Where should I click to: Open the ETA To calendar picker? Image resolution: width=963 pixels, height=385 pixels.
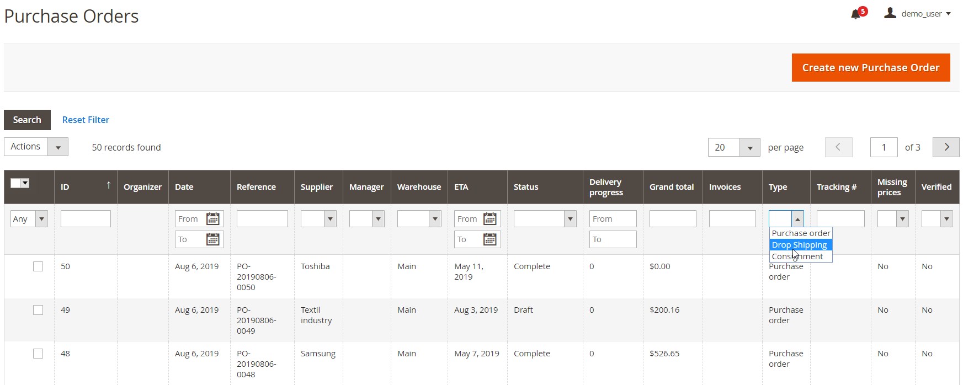tap(490, 239)
